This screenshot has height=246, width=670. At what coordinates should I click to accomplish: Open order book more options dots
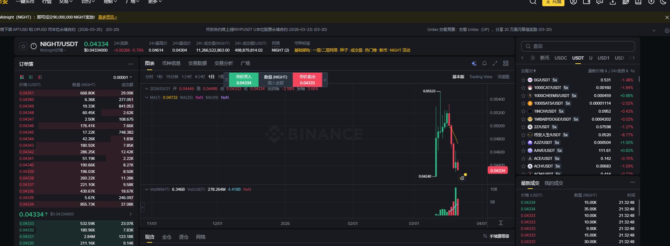pos(131,64)
